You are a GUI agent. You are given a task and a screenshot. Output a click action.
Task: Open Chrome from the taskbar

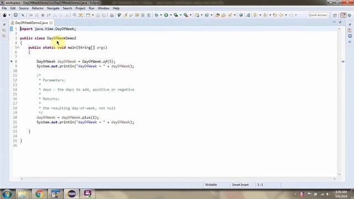pyautogui.click(x=39, y=194)
